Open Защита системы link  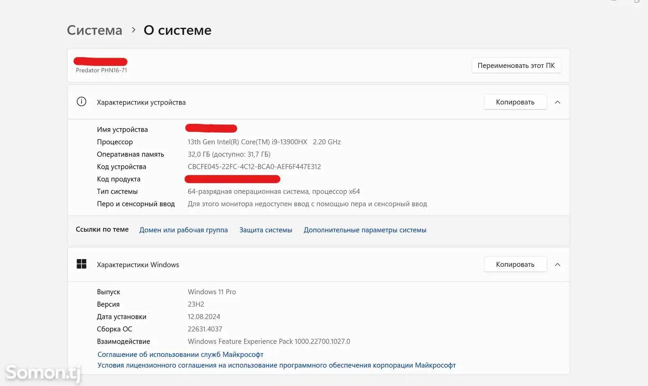coord(266,230)
